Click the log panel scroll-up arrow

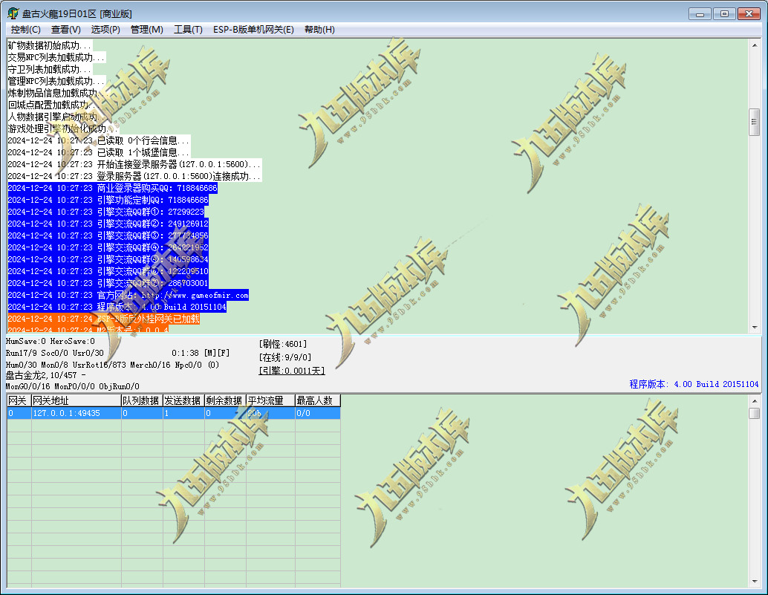755,45
